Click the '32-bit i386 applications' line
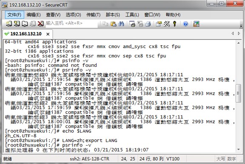Viewport: 245px width, 164px height. (x=39, y=51)
